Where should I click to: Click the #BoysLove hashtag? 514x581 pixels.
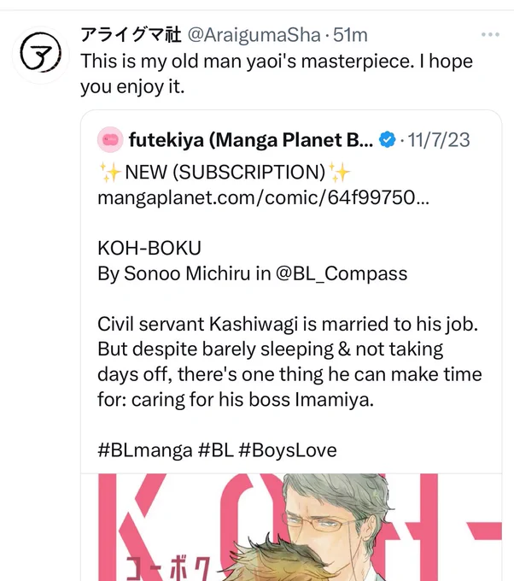click(x=288, y=450)
